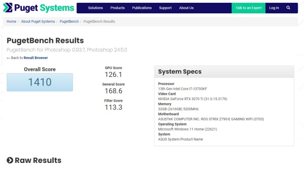Select the ASUS System Product Name text
This screenshot has height=171, width=304.
[x=180, y=139]
